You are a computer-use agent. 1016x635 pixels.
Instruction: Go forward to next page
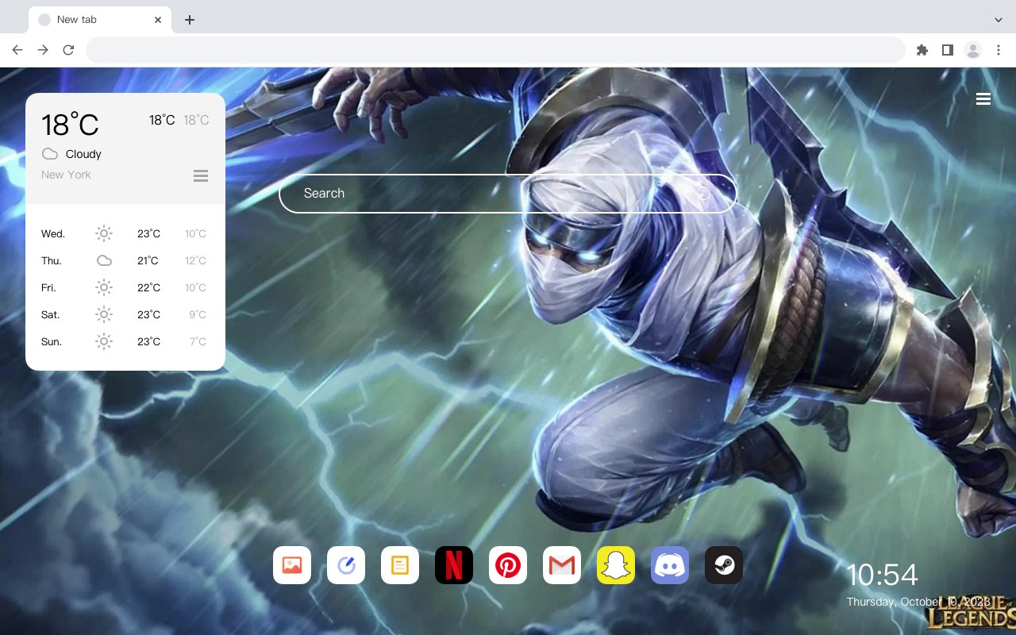coord(43,50)
